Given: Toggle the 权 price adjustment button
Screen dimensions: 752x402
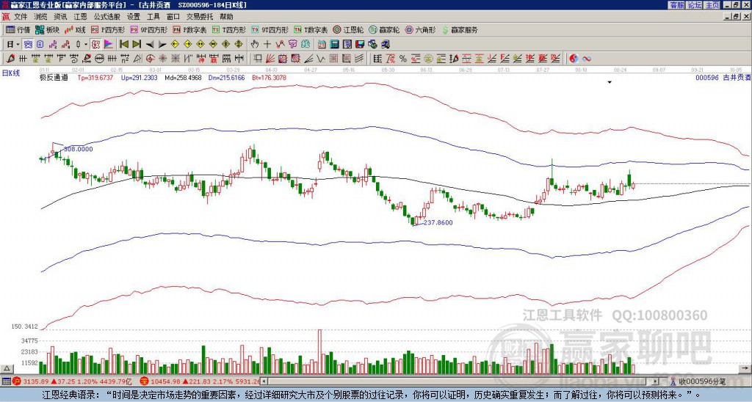Looking at the screenshot, I should click(x=95, y=45).
